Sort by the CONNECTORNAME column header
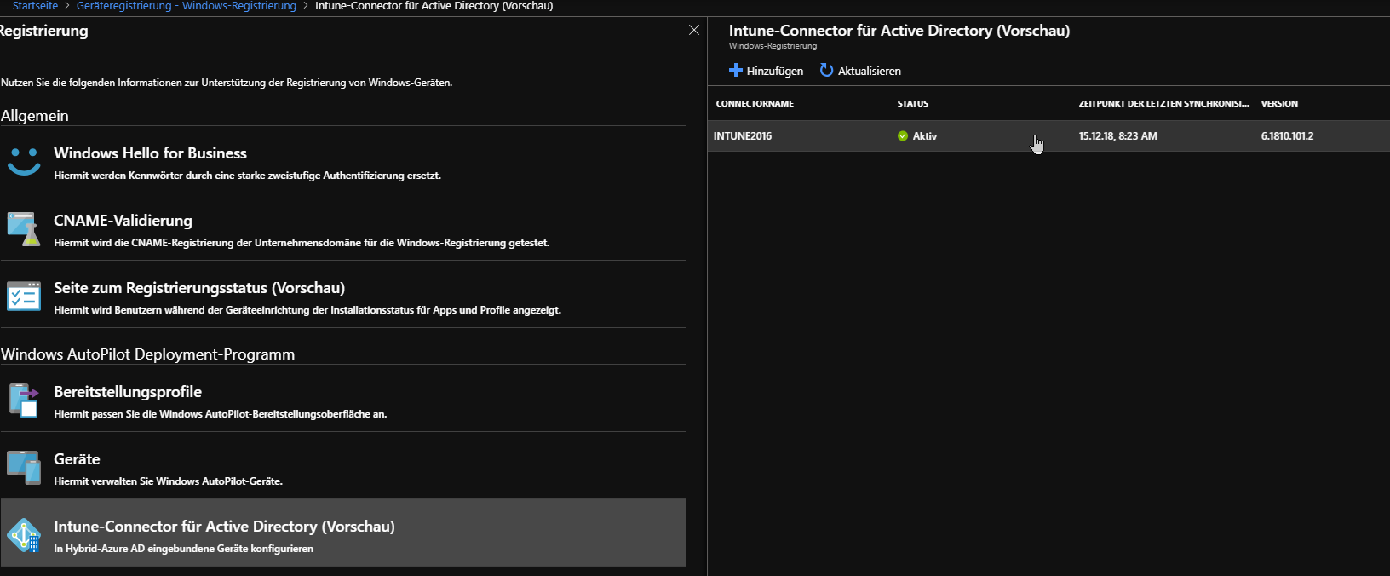This screenshot has width=1390, height=576. [x=755, y=103]
